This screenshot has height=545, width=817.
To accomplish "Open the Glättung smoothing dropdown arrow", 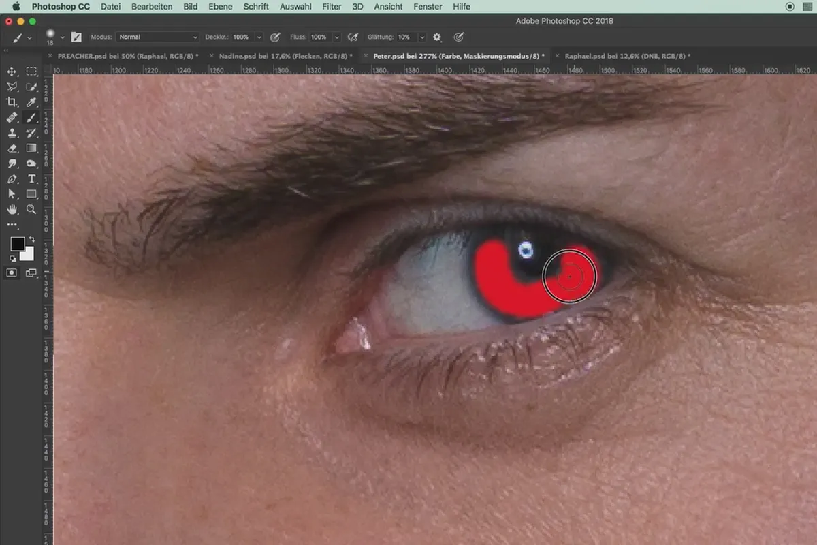I will click(422, 37).
